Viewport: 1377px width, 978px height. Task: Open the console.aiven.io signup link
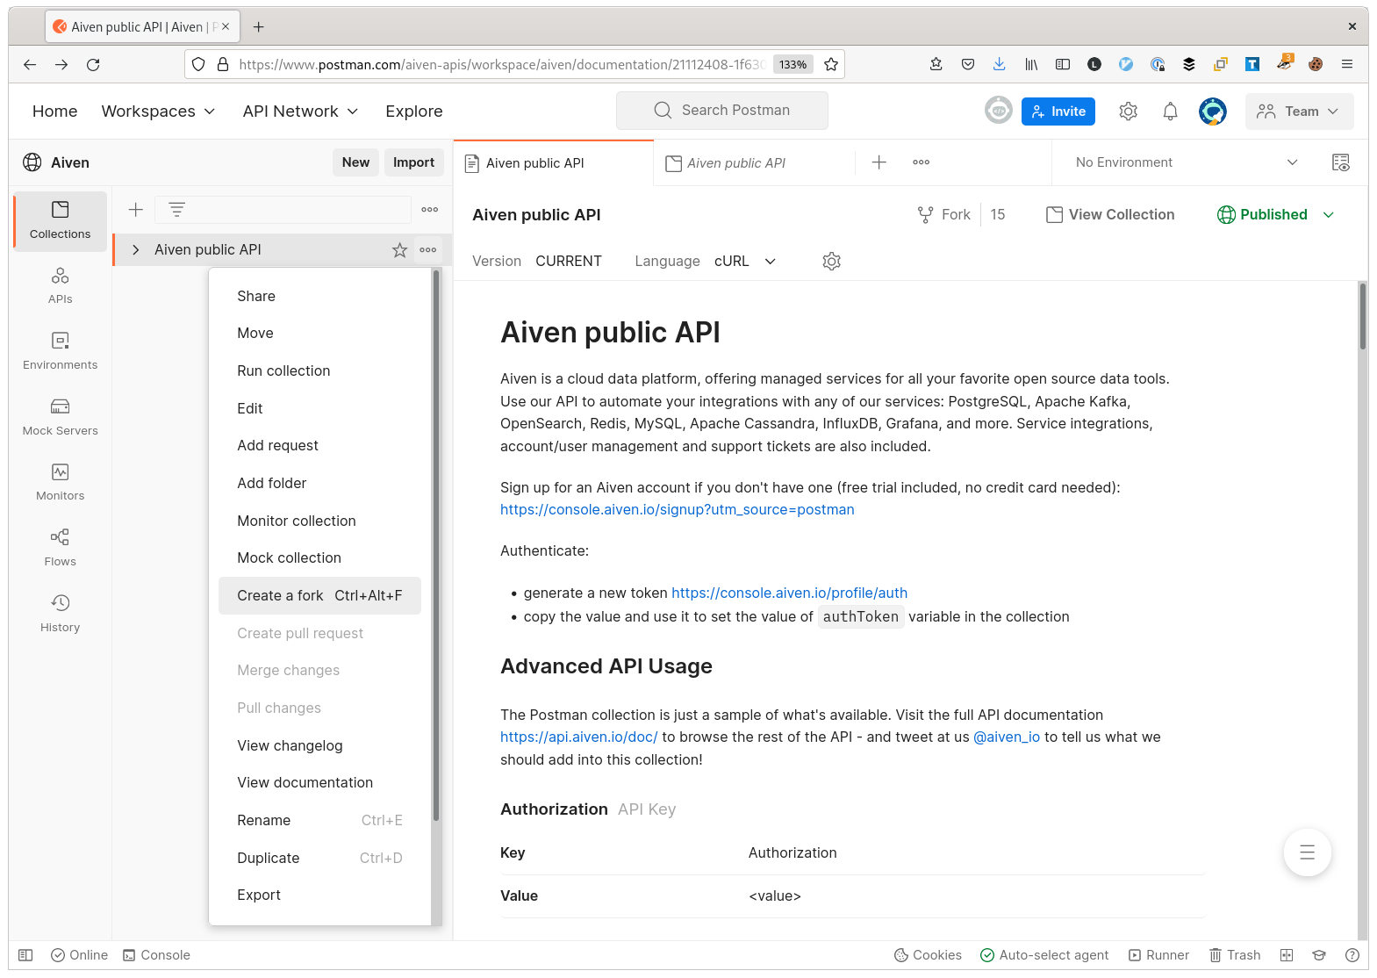point(677,510)
